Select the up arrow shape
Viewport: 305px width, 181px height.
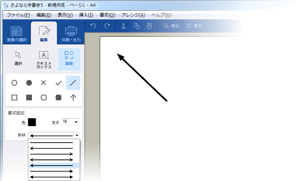(73, 98)
